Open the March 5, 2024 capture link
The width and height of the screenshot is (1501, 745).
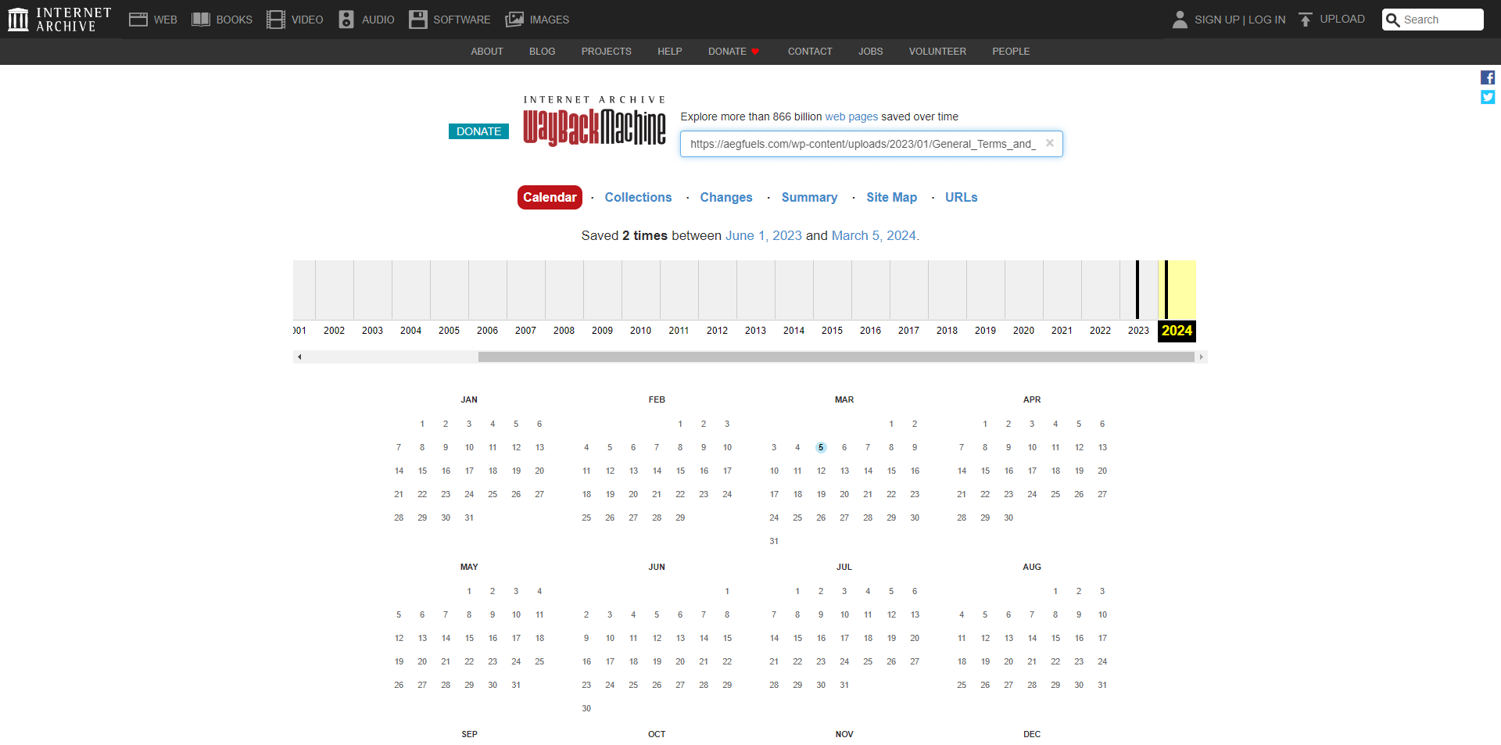point(874,236)
